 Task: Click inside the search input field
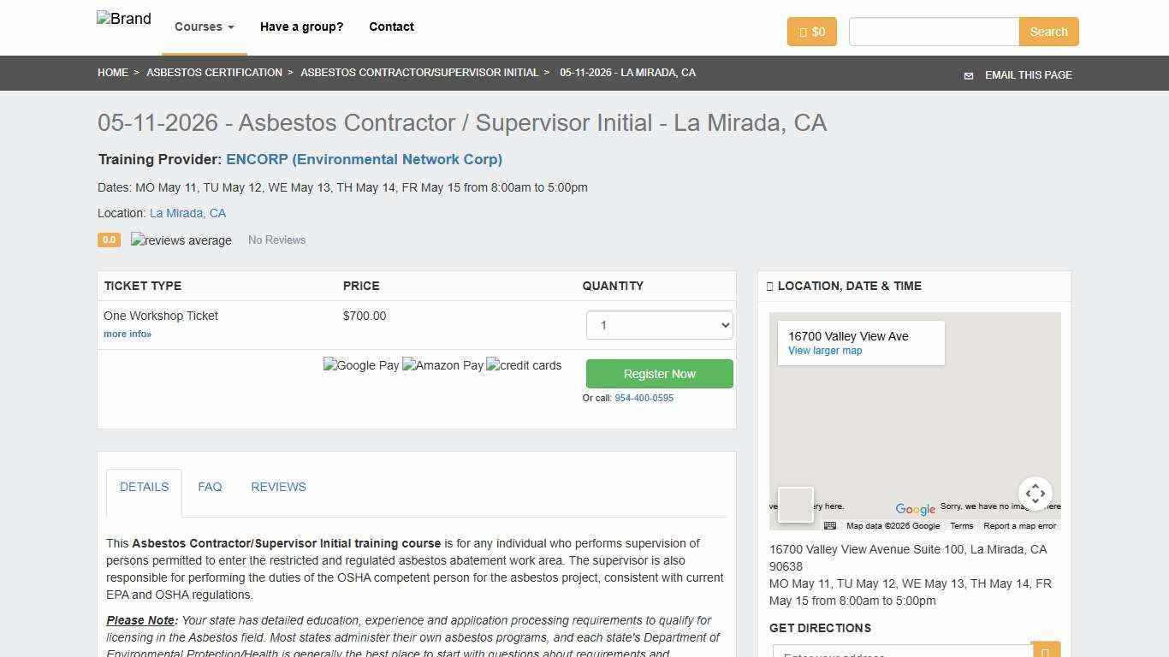[933, 32]
